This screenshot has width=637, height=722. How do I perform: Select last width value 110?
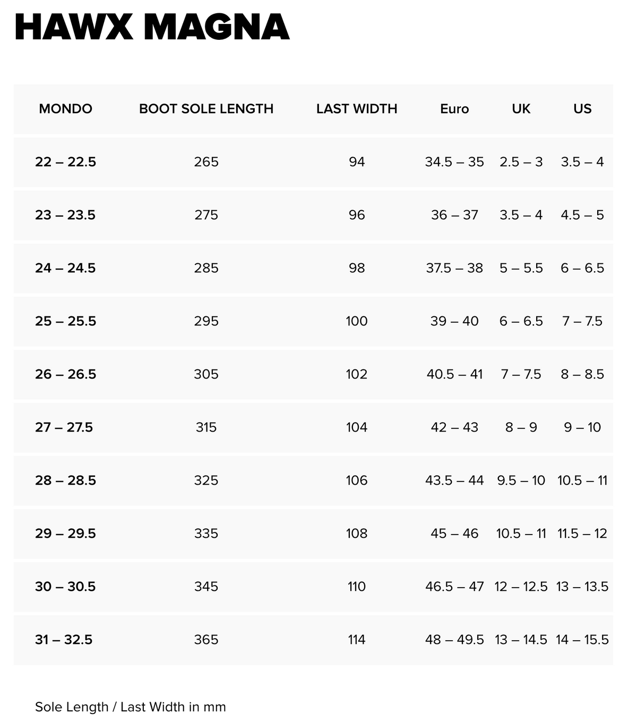[x=357, y=587]
